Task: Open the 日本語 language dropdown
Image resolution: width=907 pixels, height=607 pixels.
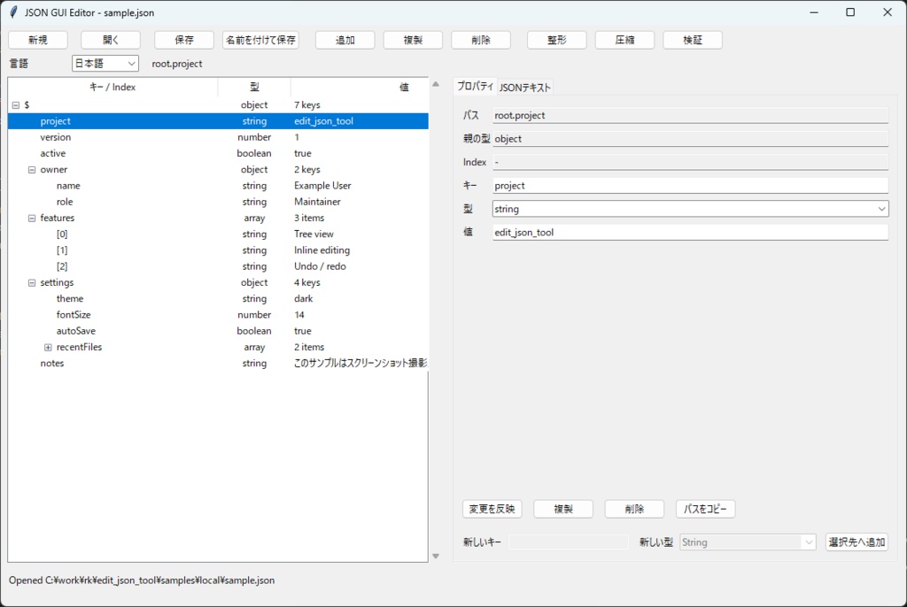Action: click(105, 64)
